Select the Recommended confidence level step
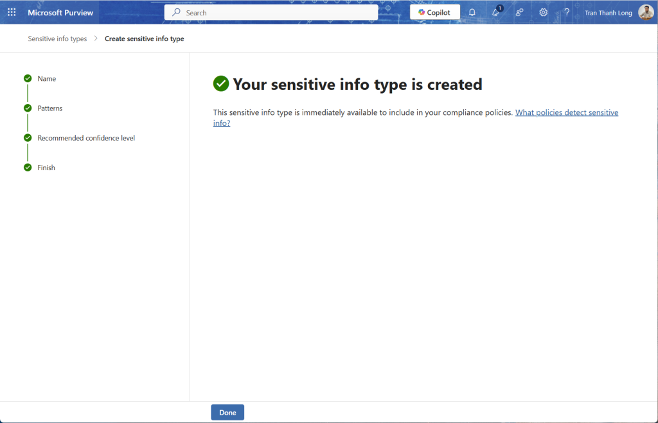Screen dimensions: 658x423 tap(86, 138)
